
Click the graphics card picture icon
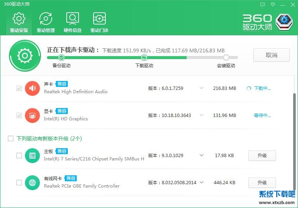tap(32, 116)
